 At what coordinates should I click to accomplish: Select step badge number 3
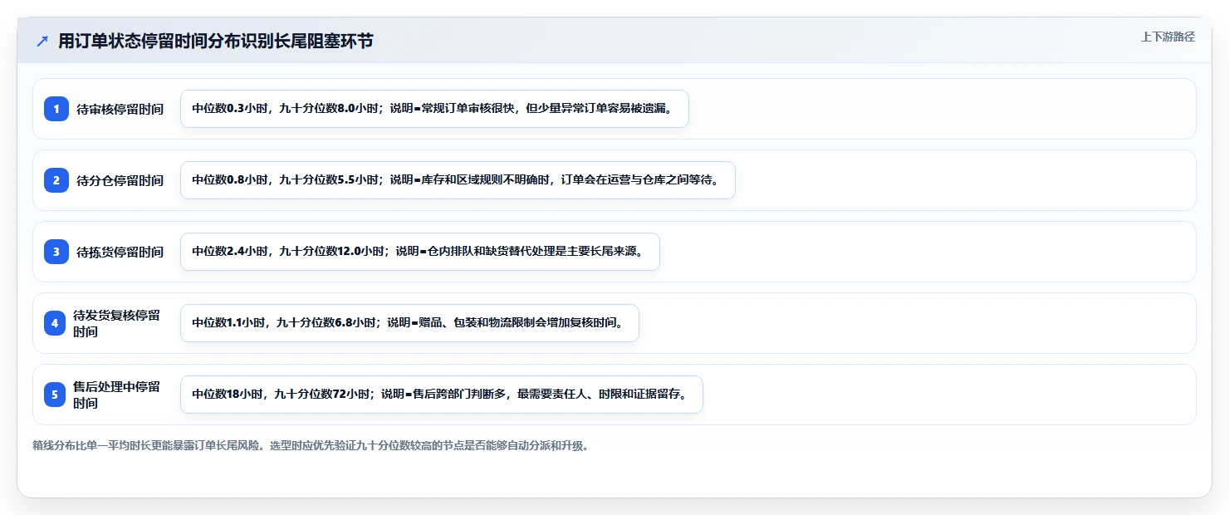coord(56,252)
